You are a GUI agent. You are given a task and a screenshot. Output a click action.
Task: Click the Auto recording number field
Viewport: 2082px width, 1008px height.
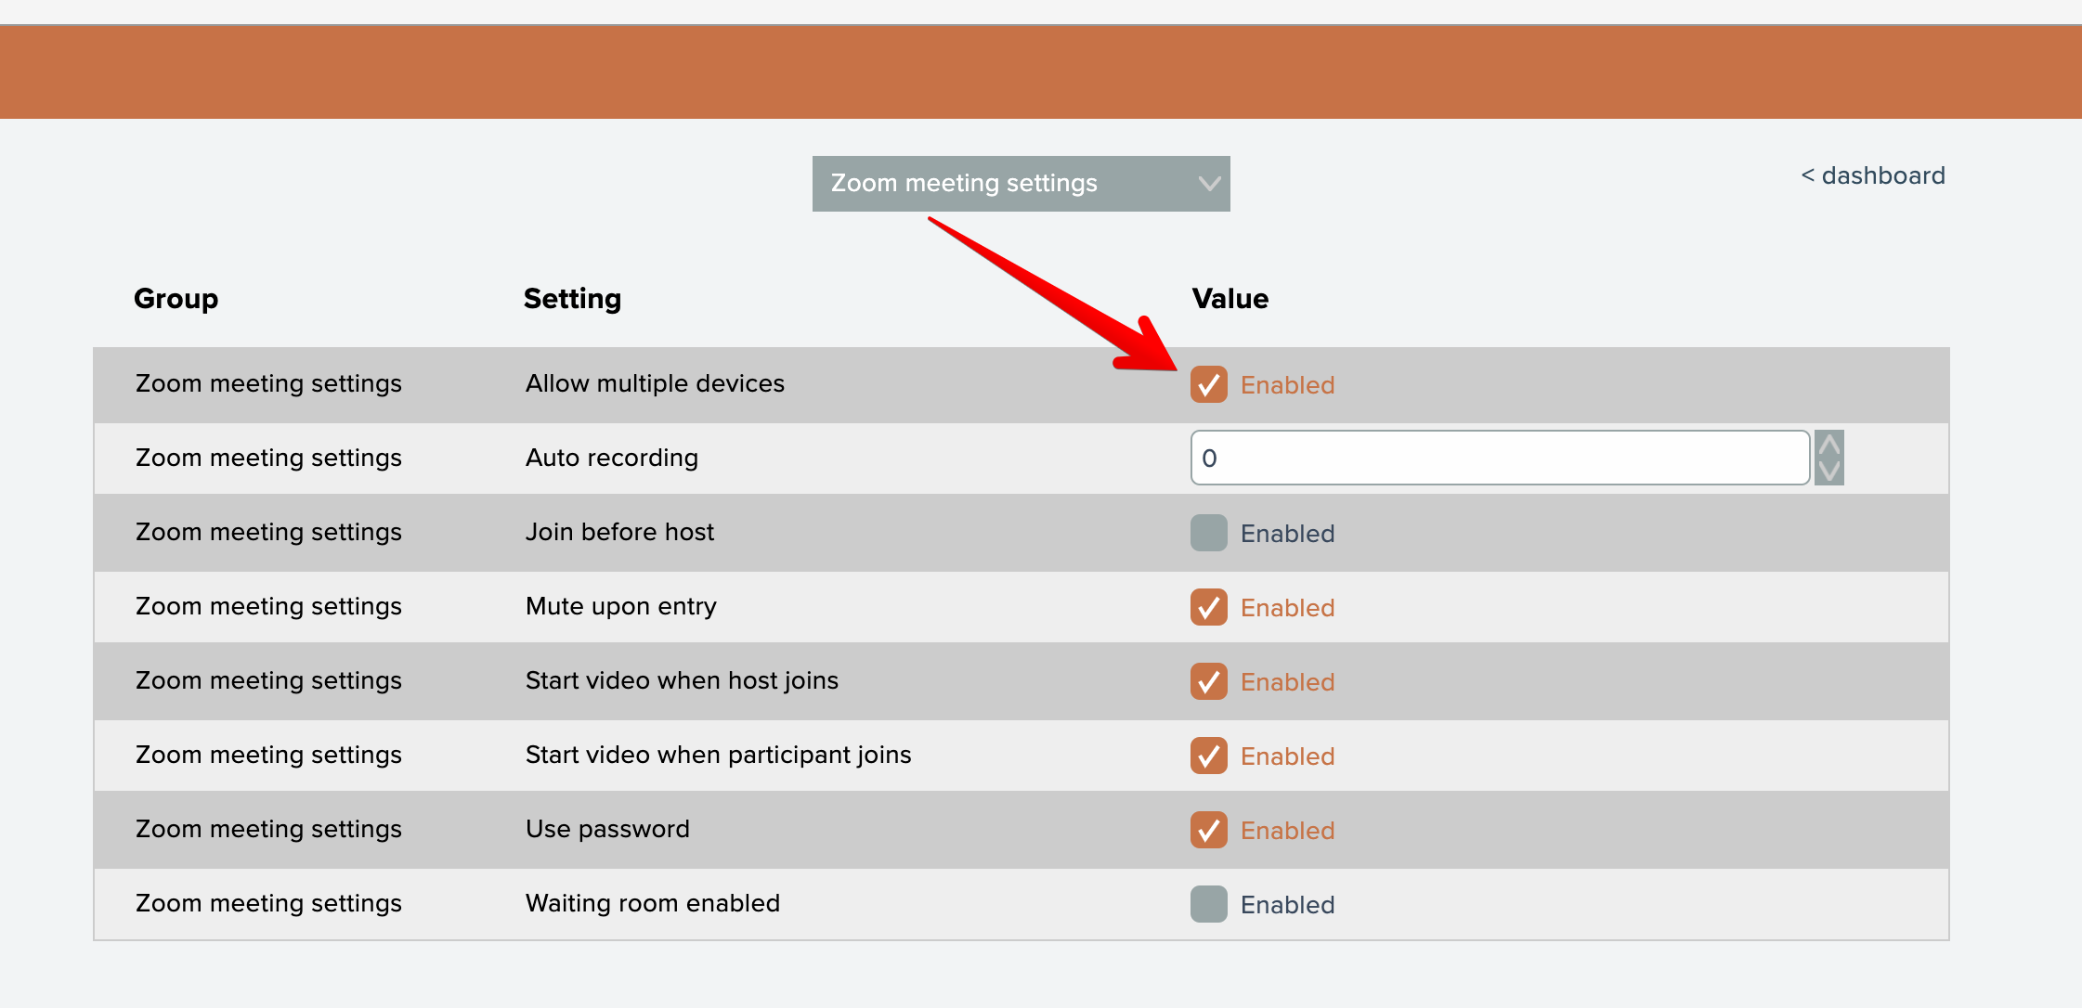1499,458
